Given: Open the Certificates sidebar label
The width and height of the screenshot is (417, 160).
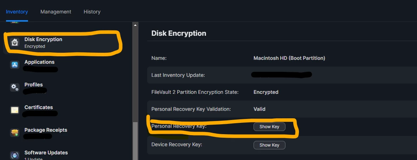Looking at the screenshot, I should point(39,107).
